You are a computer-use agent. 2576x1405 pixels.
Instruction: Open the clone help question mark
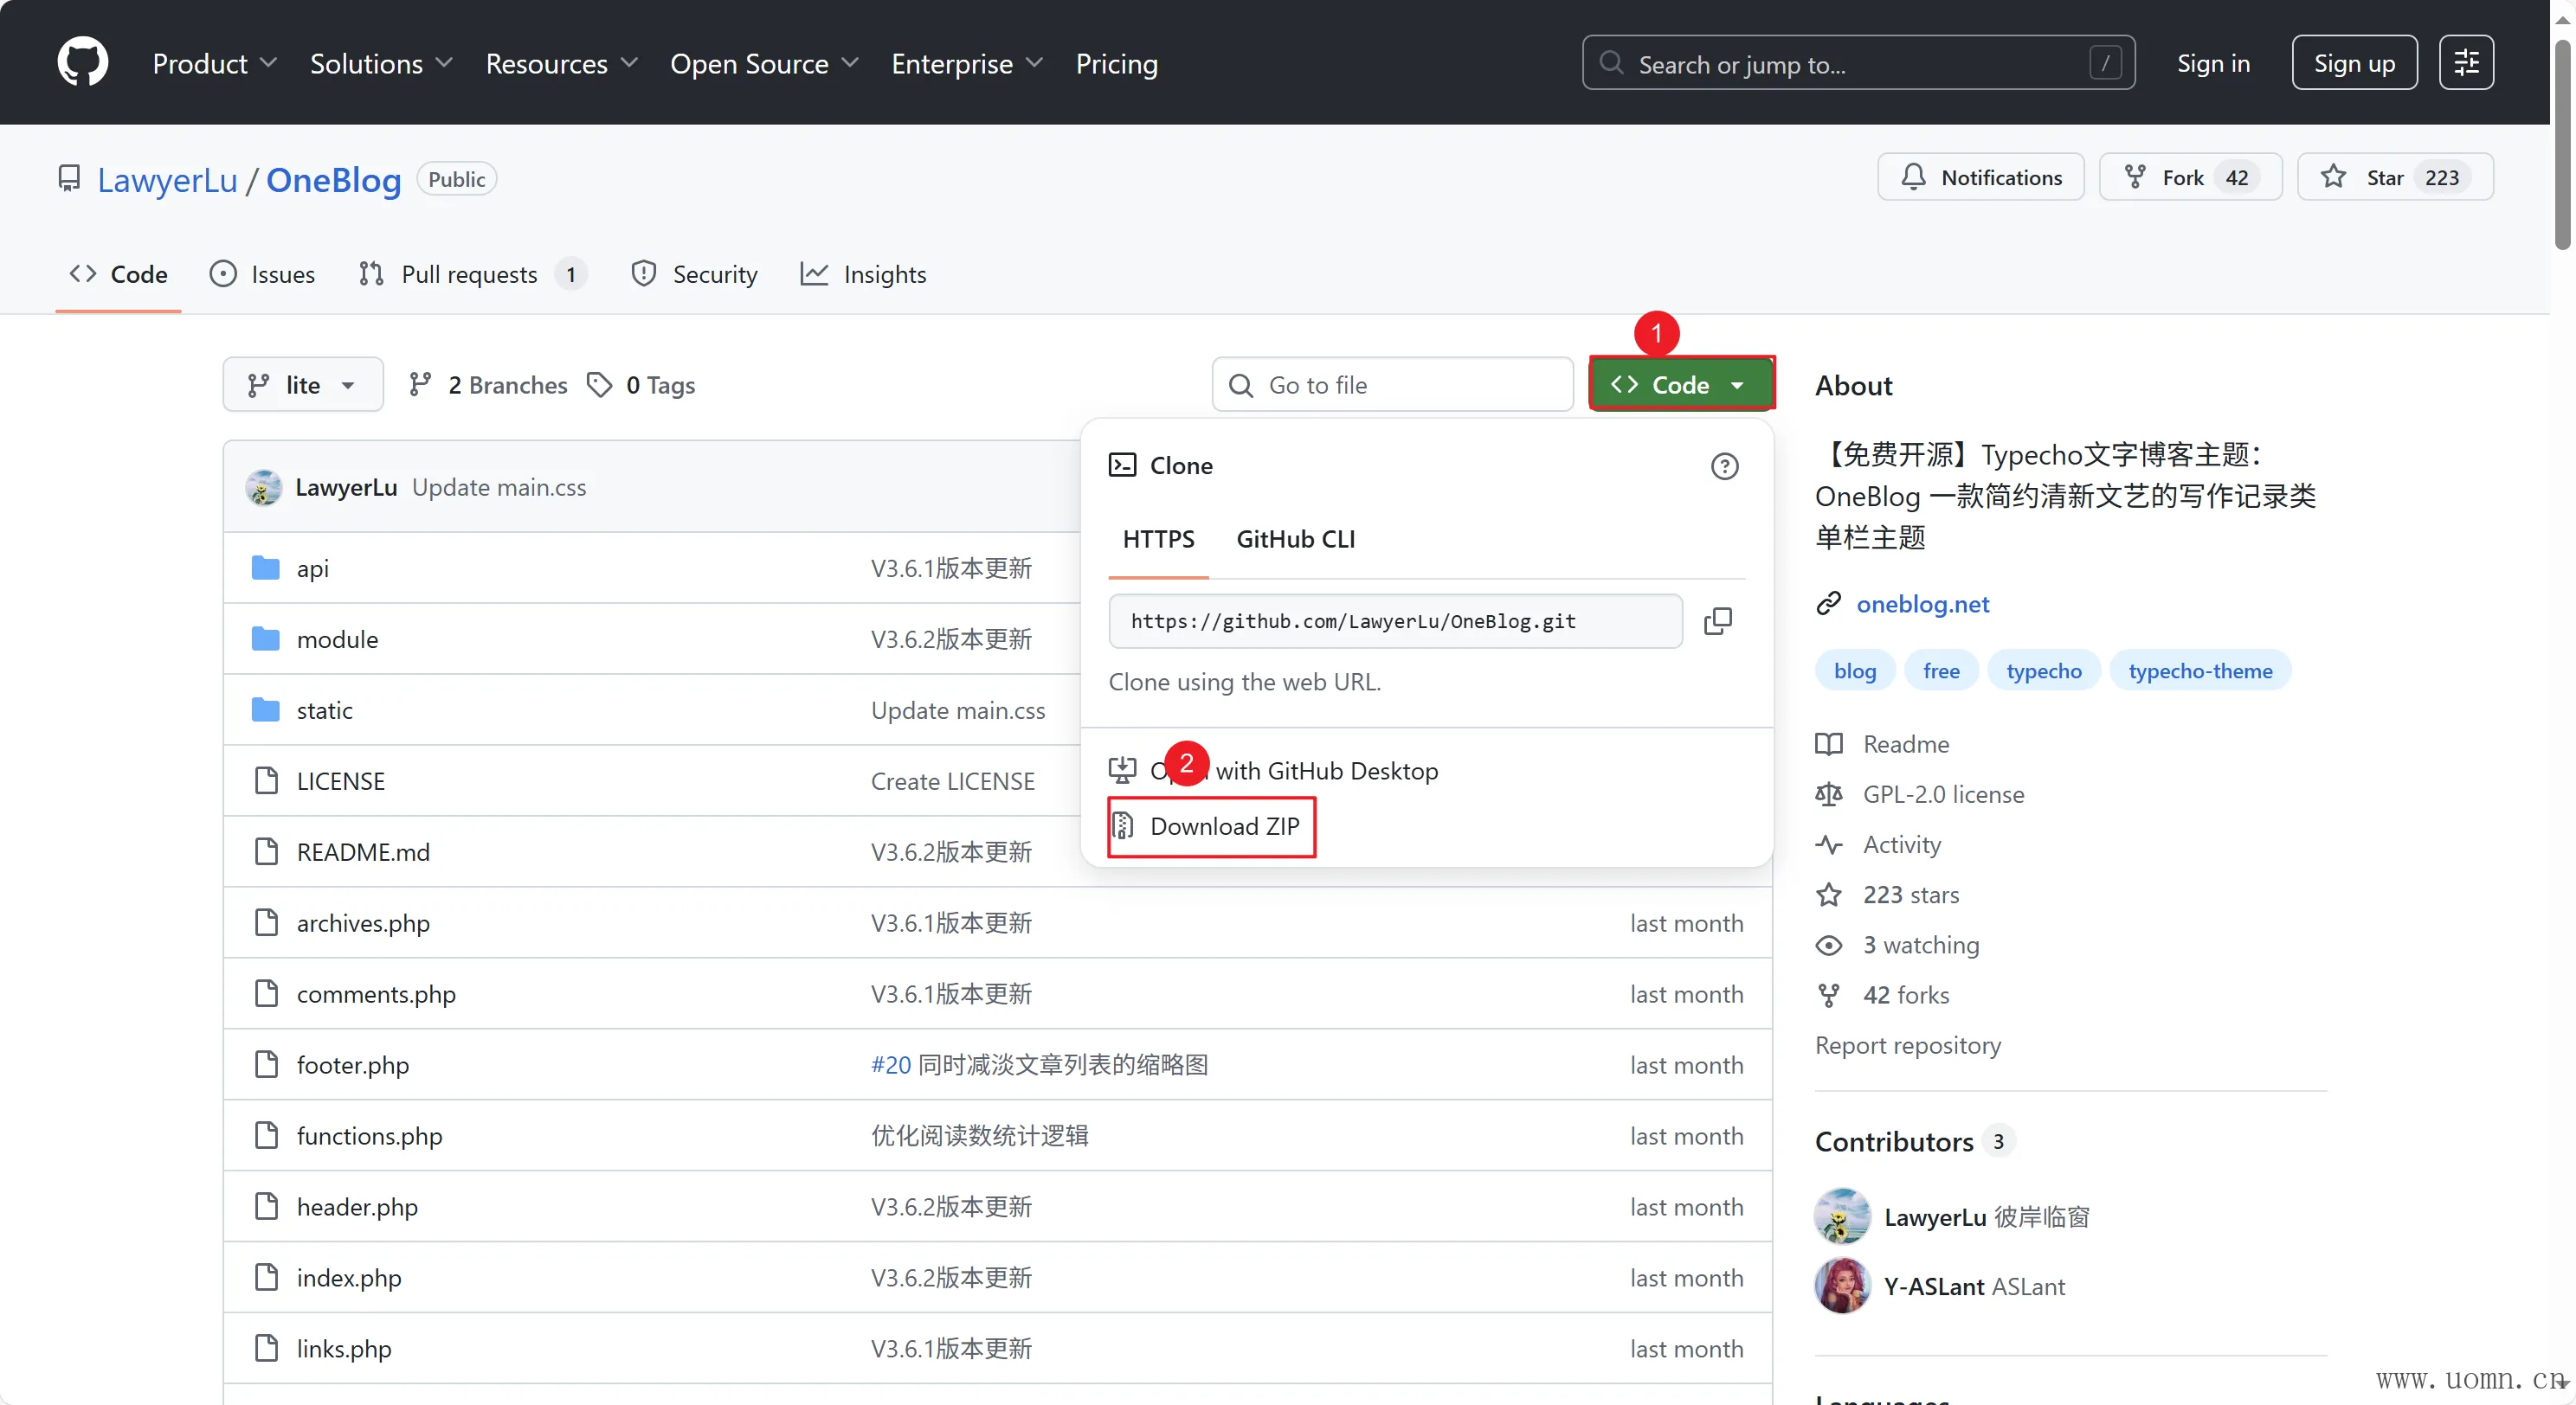[x=1724, y=465]
